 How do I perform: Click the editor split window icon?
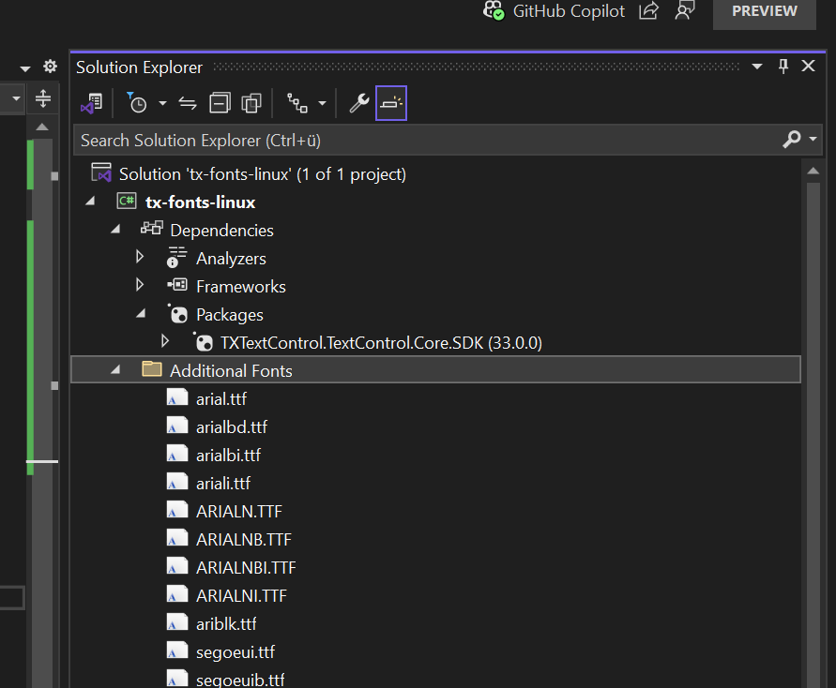43,98
